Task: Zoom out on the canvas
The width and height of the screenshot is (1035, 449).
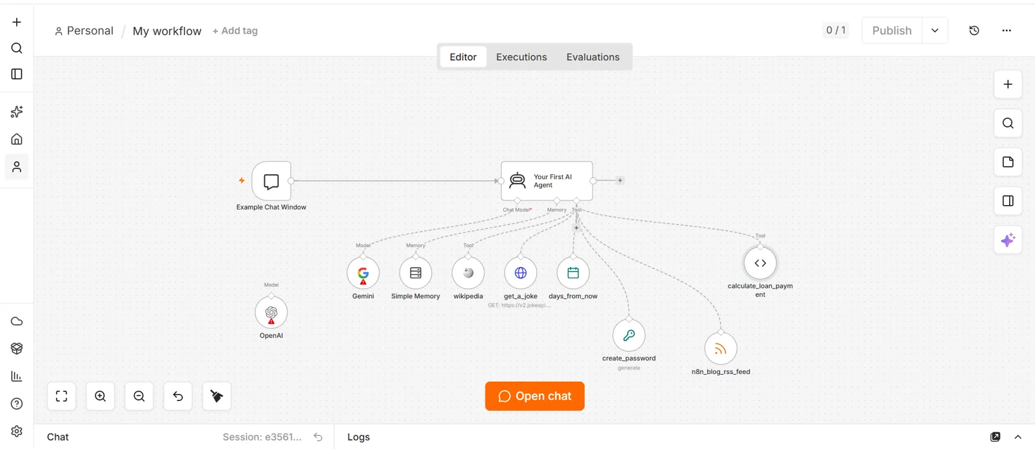Action: [139, 396]
